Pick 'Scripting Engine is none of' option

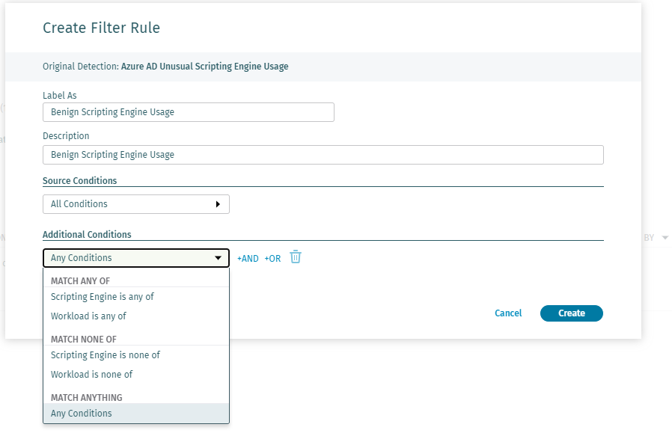[136, 355]
